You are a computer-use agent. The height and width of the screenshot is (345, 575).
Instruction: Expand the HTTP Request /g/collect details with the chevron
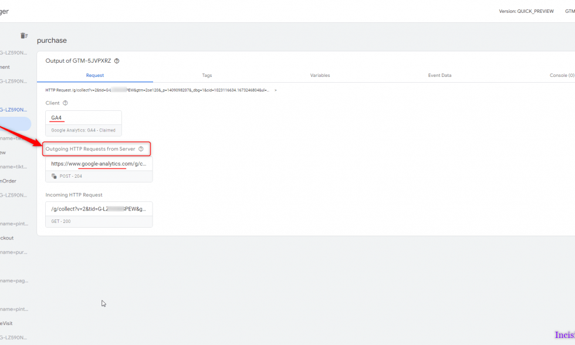coord(275,90)
